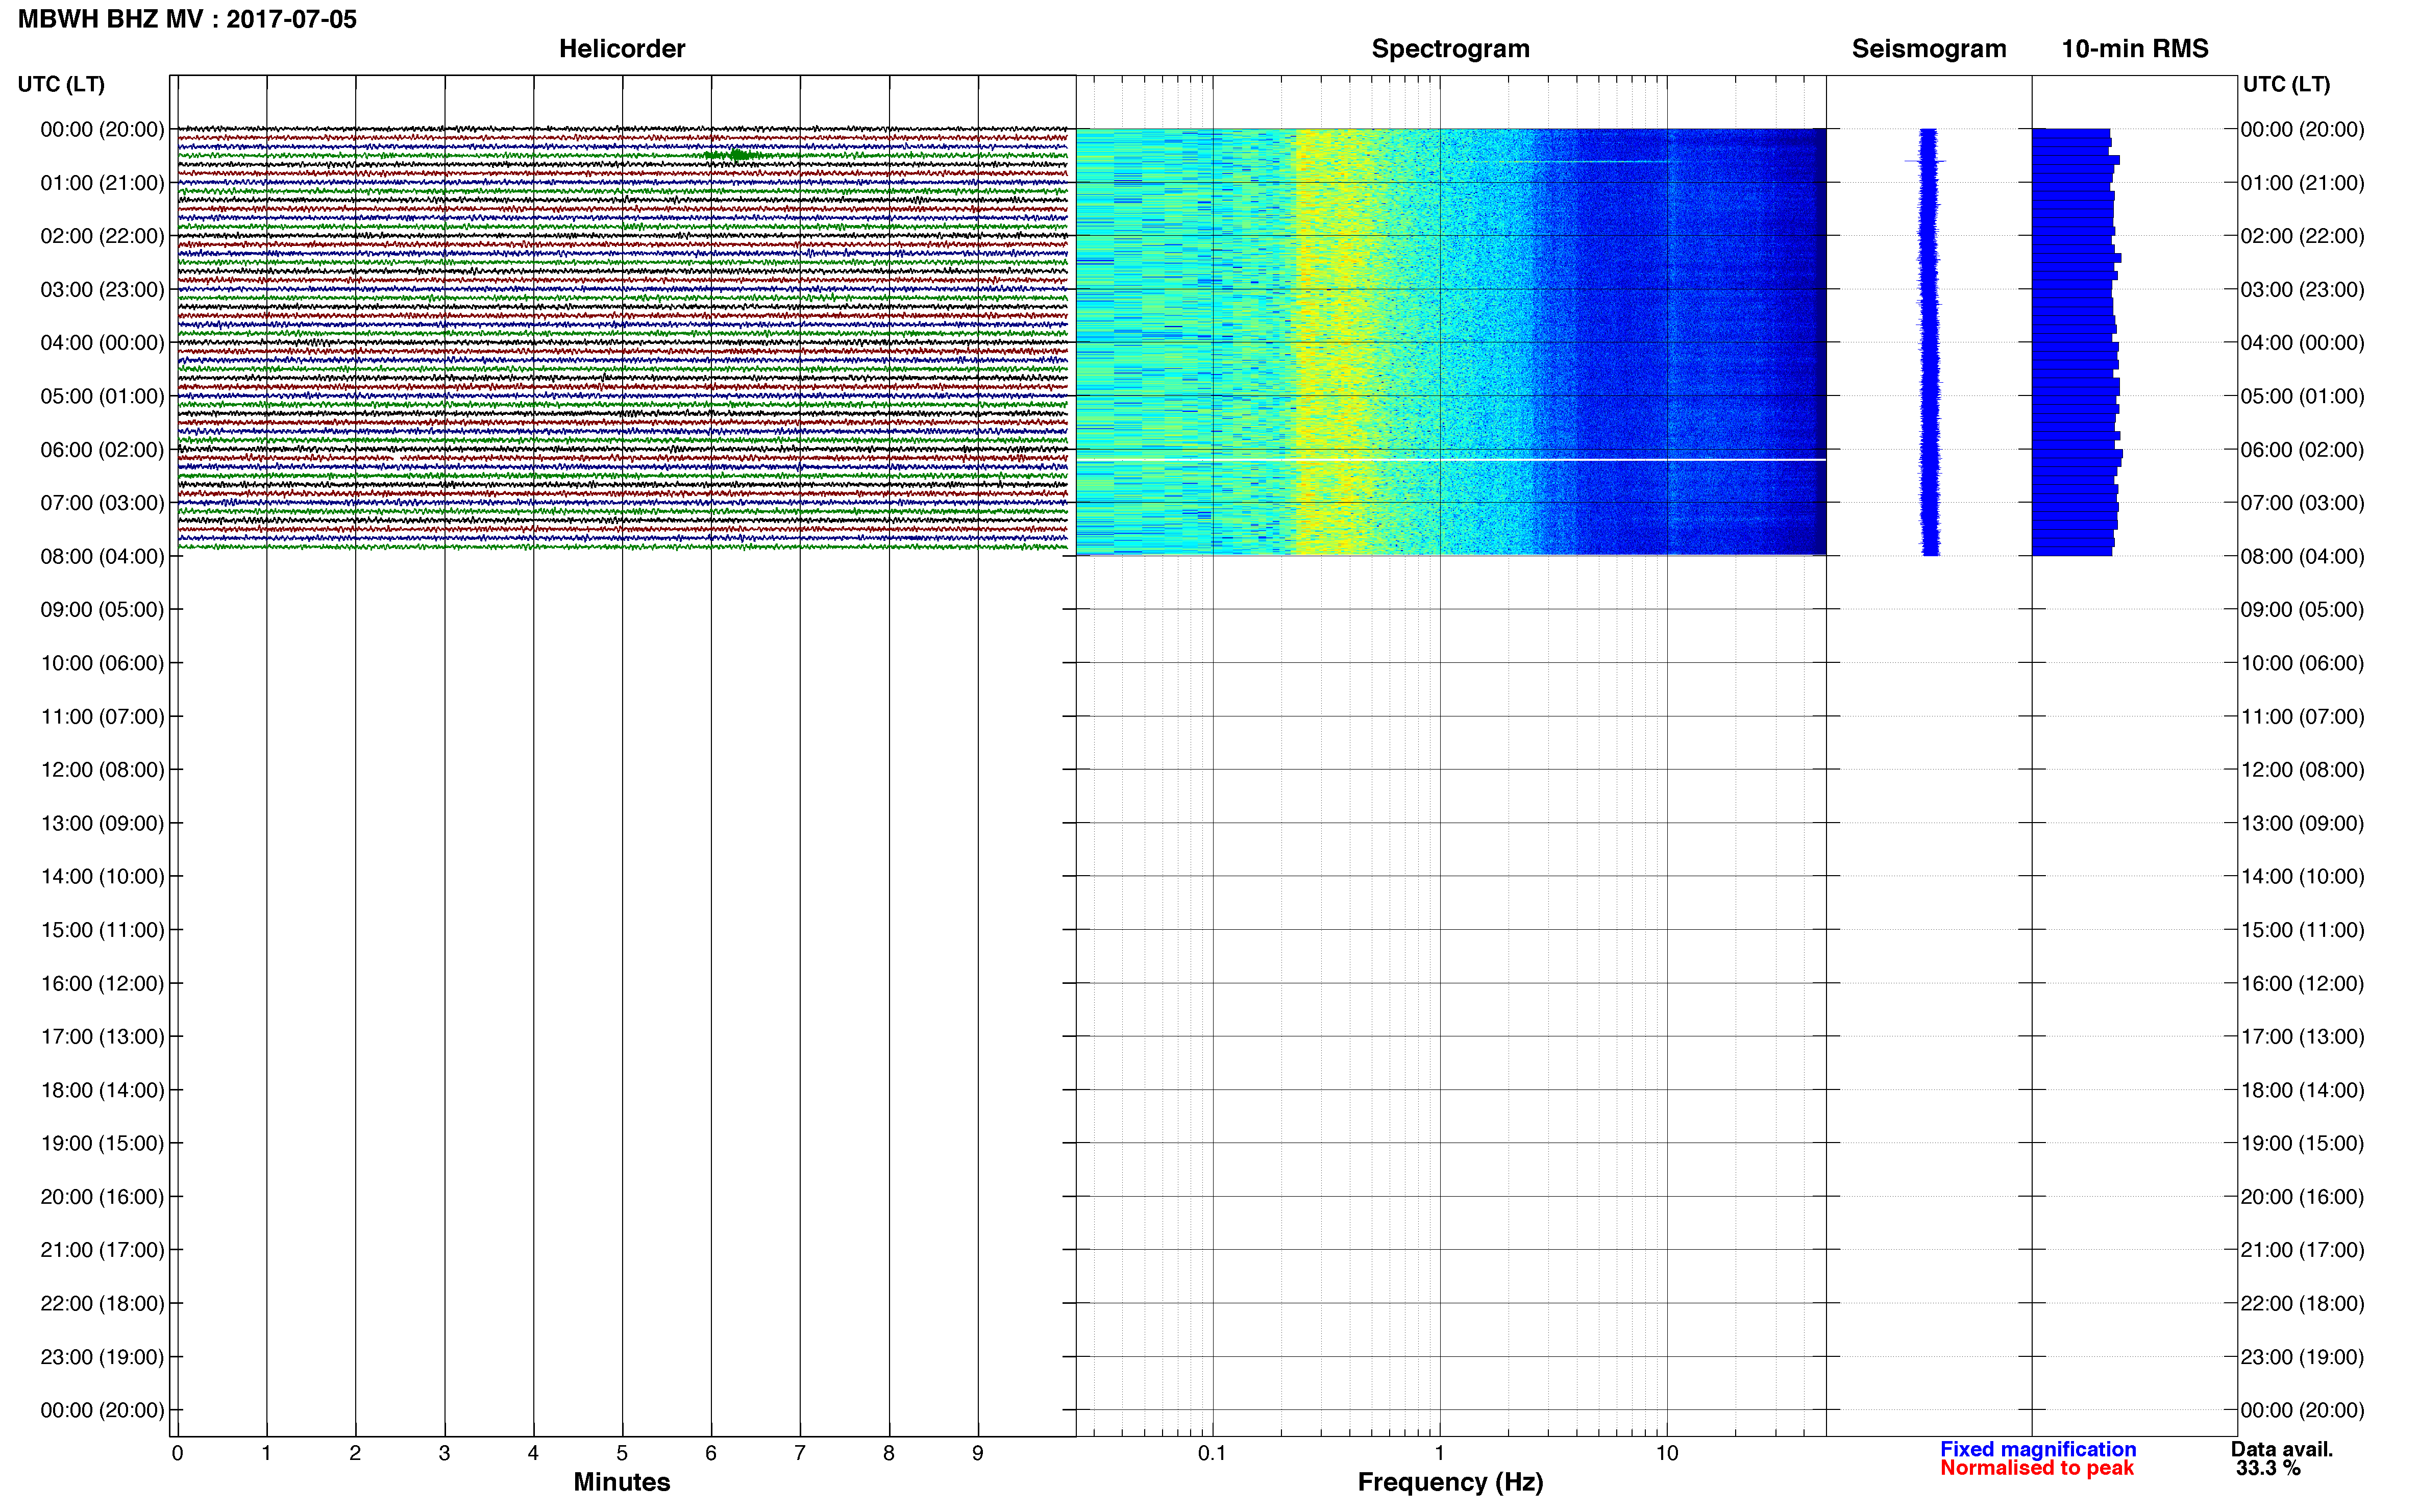Image resolution: width=2419 pixels, height=1512 pixels.
Task: Click the left 01:00 (21:00) time label
Action: (x=102, y=183)
